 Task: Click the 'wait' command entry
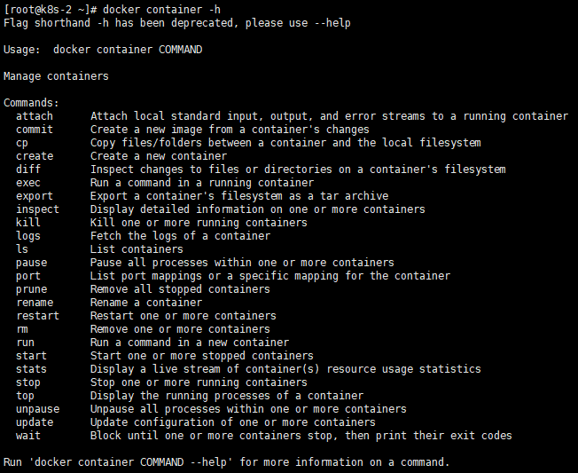click(x=28, y=436)
